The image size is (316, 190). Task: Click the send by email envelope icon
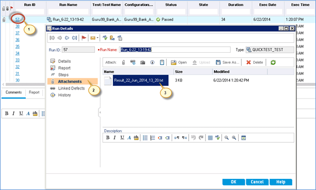[93, 38]
